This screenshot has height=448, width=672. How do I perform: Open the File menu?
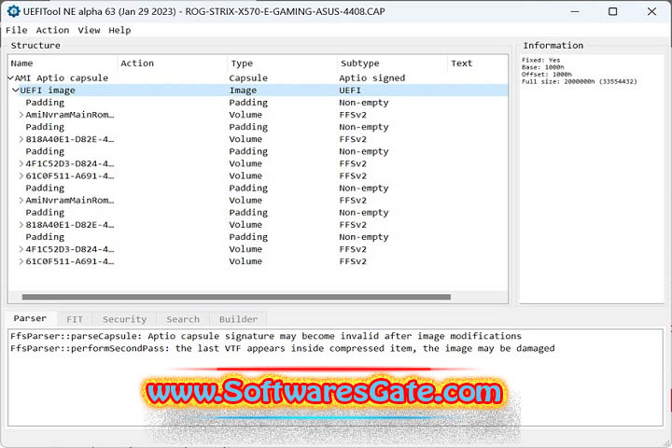click(x=17, y=31)
